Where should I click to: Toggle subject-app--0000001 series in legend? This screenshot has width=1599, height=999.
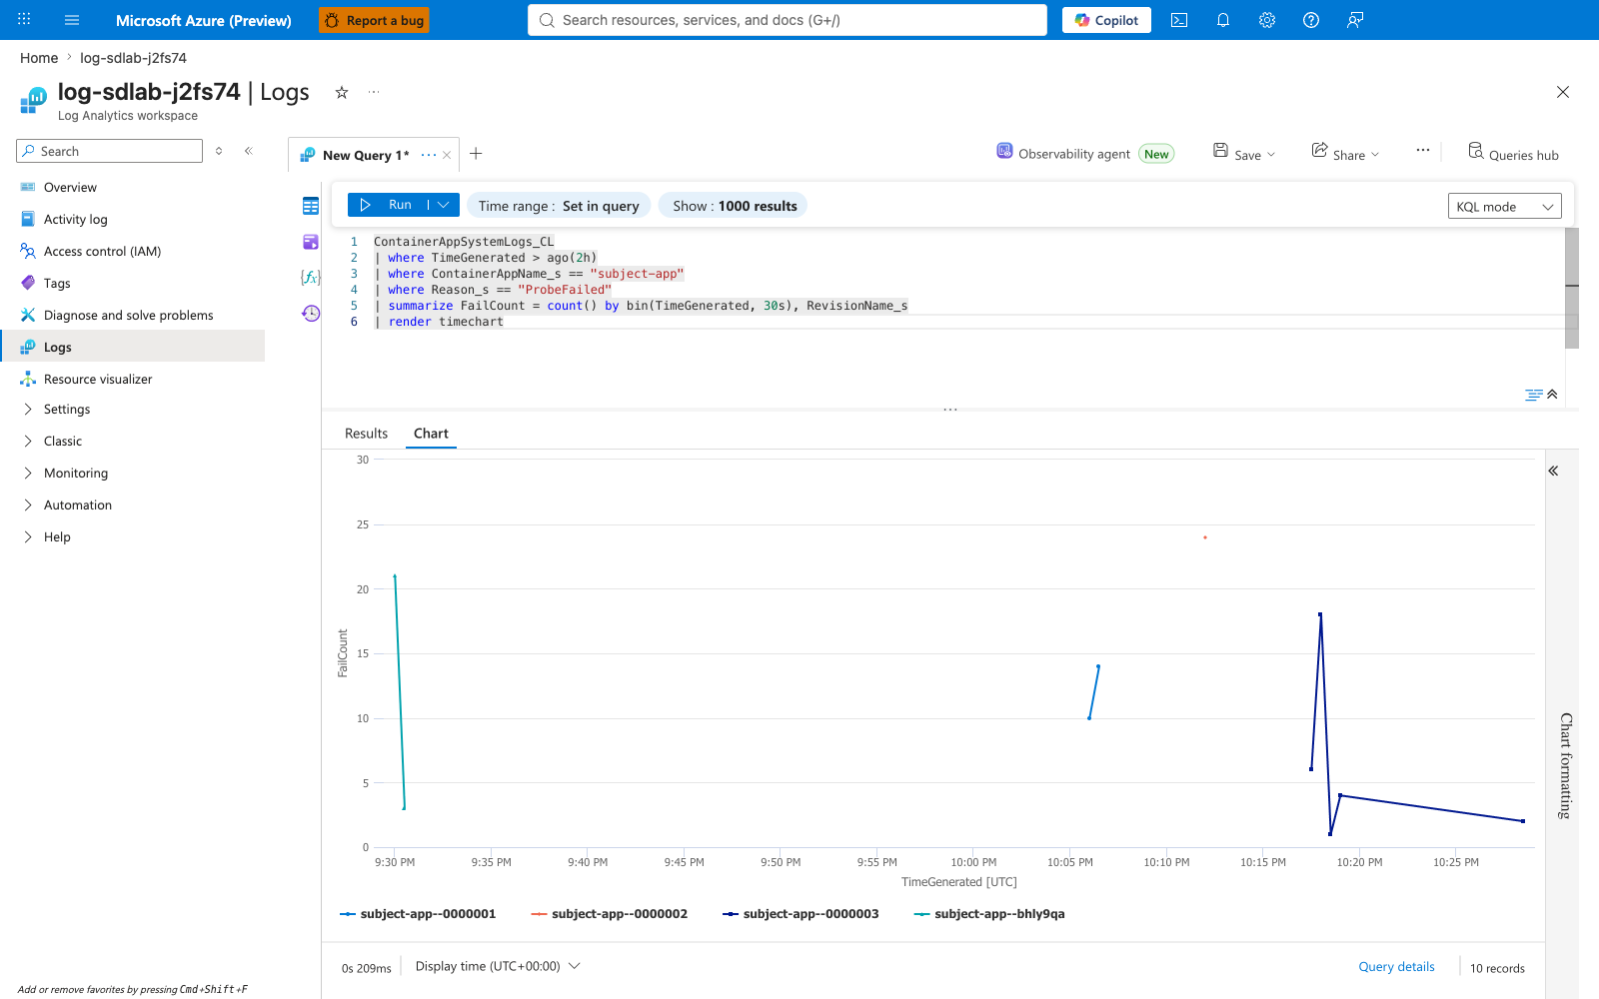point(418,914)
